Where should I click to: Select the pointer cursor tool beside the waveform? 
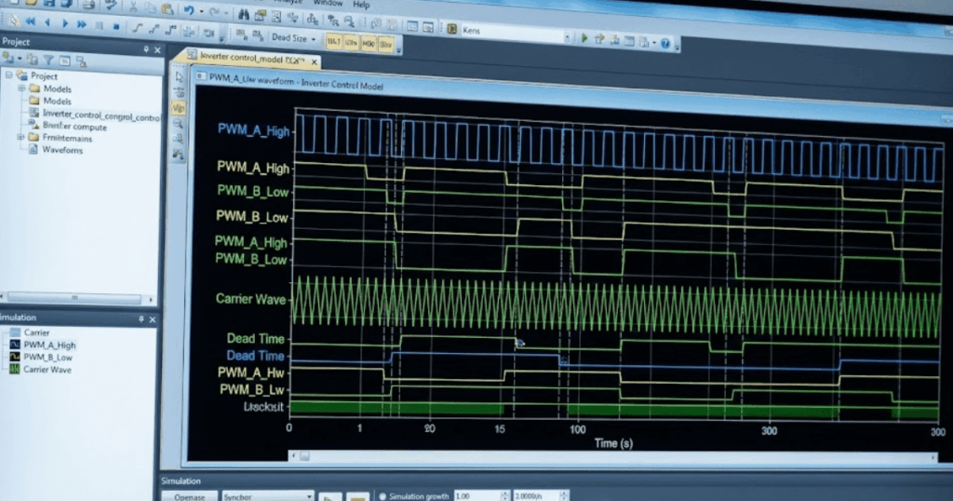[179, 76]
